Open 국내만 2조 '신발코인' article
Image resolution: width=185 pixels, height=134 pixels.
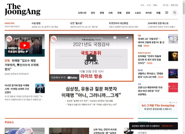pos(151,42)
